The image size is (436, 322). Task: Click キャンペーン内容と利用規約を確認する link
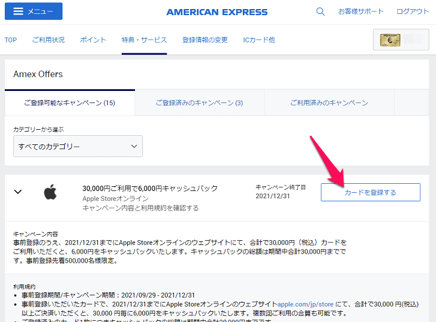pos(140,208)
